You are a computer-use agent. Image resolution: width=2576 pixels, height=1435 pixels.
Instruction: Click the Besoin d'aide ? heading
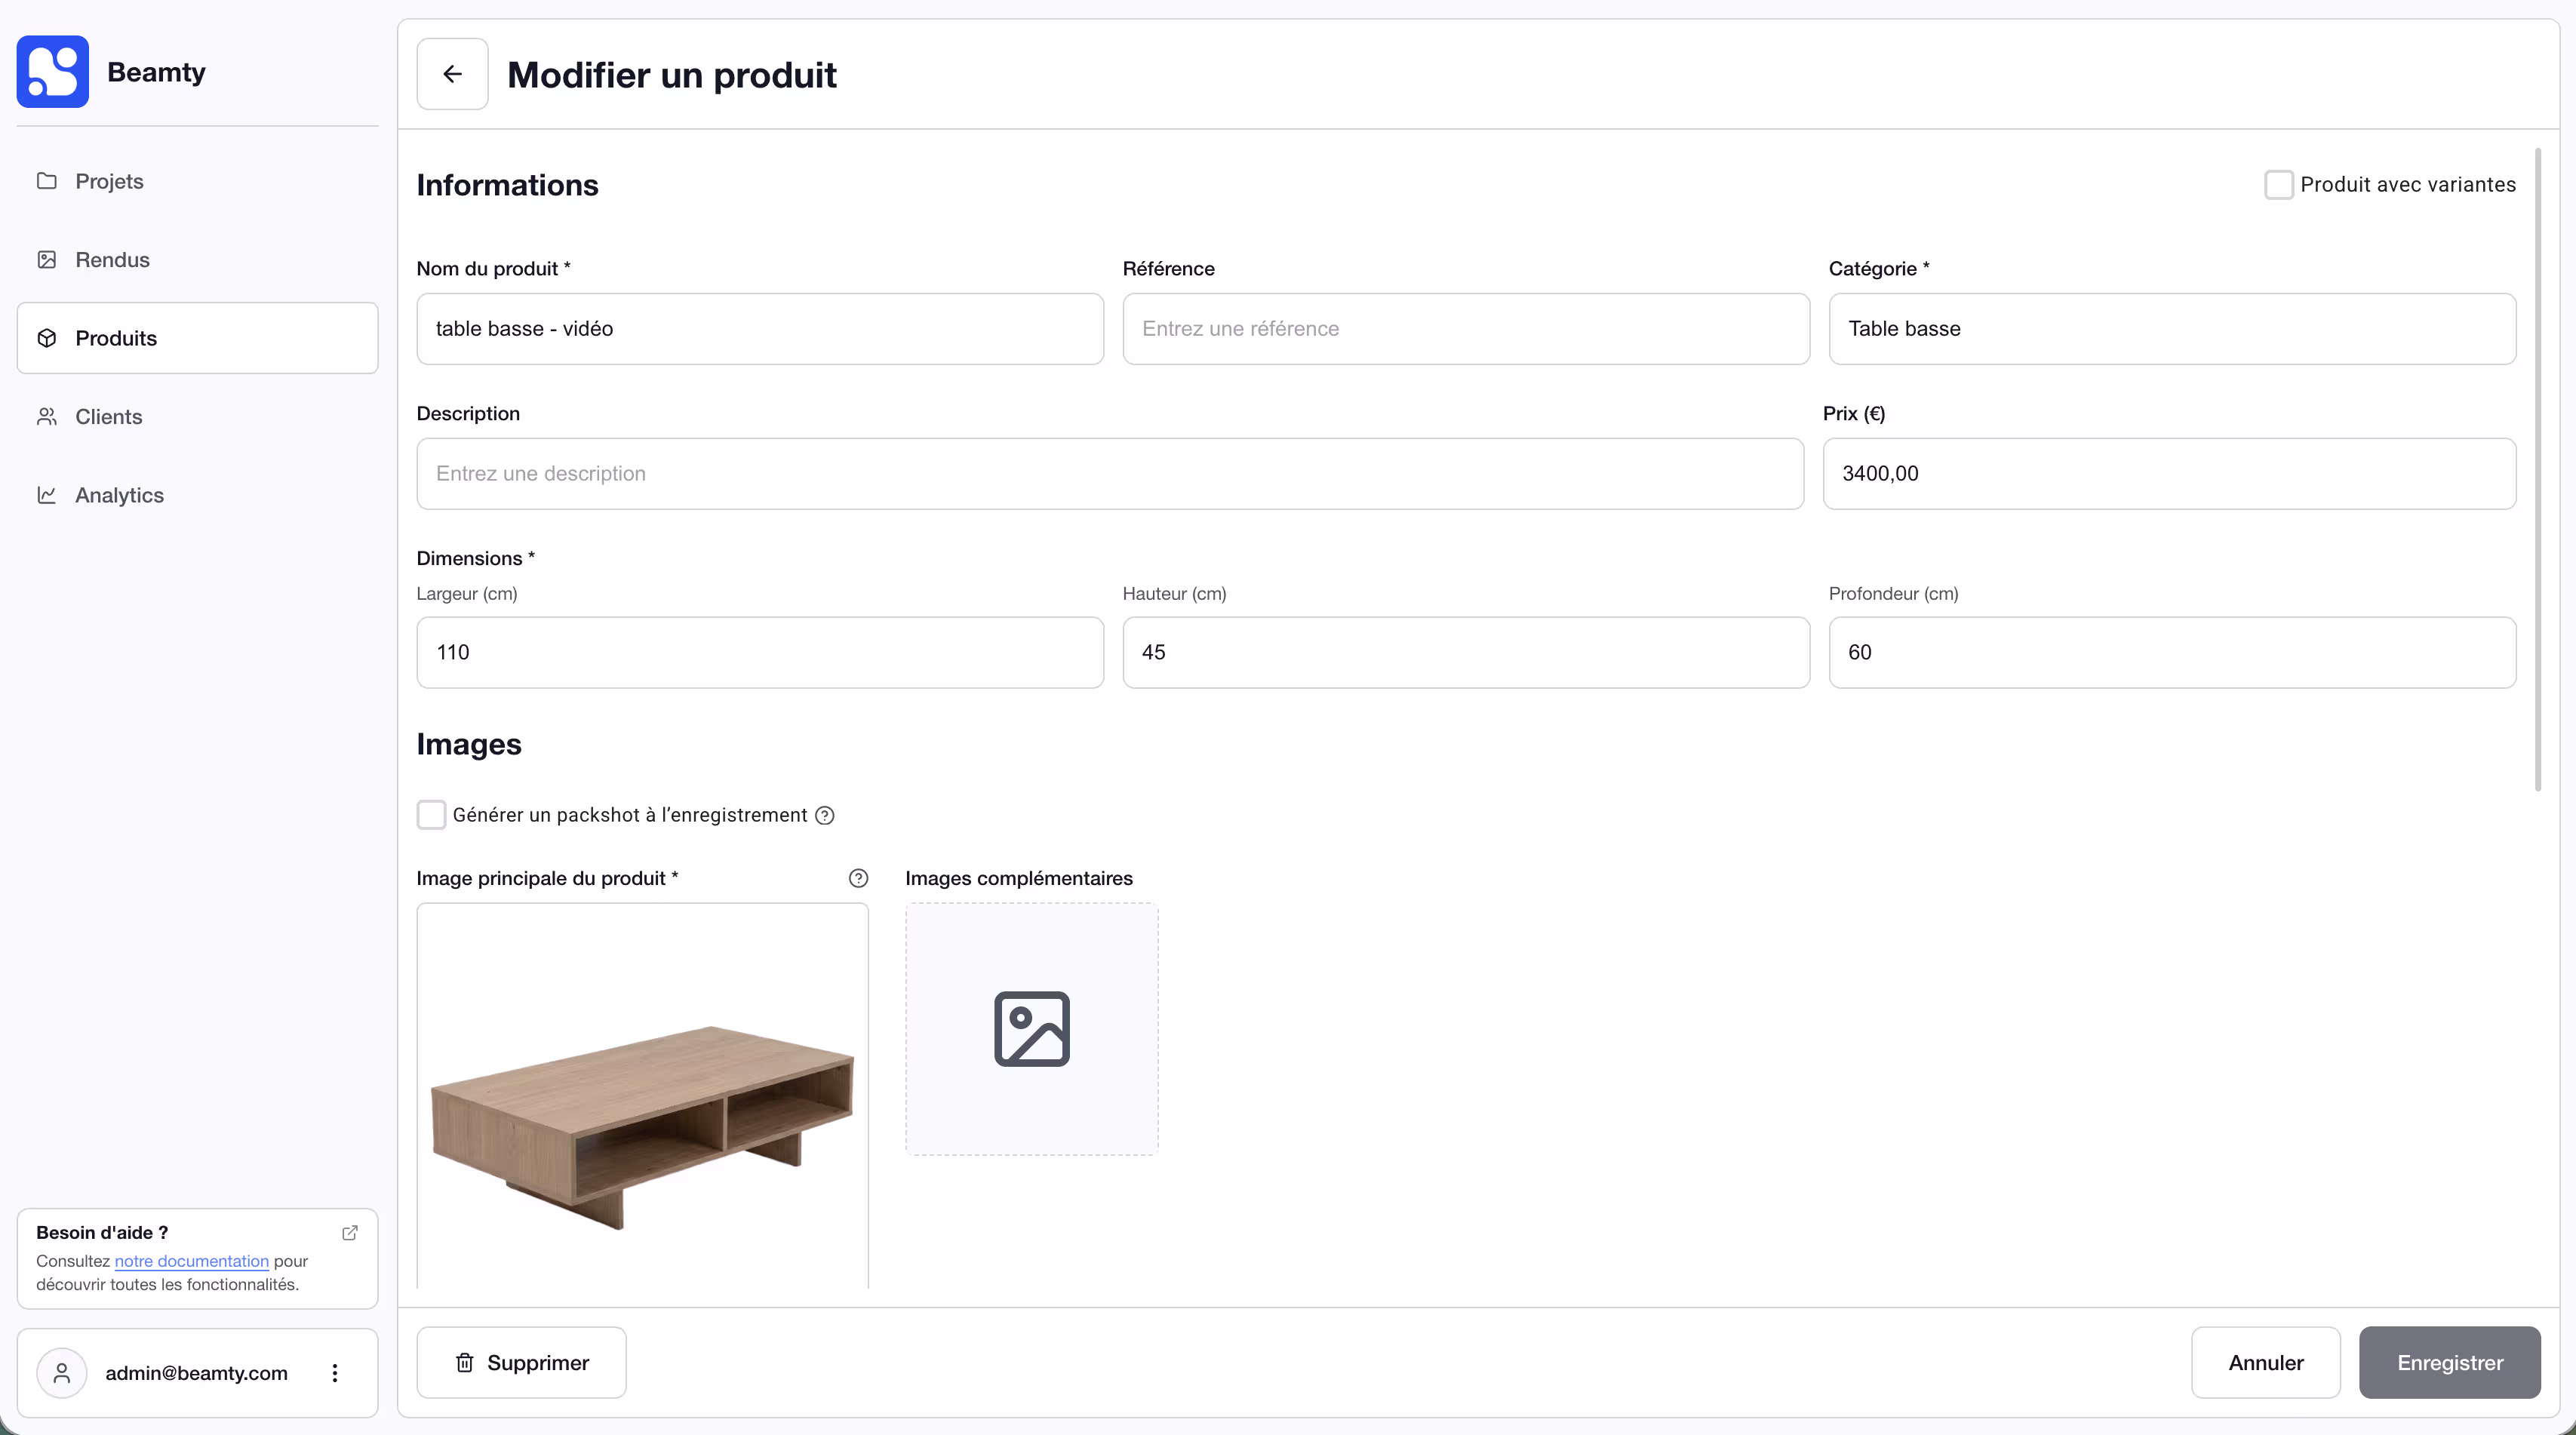[x=102, y=1233]
